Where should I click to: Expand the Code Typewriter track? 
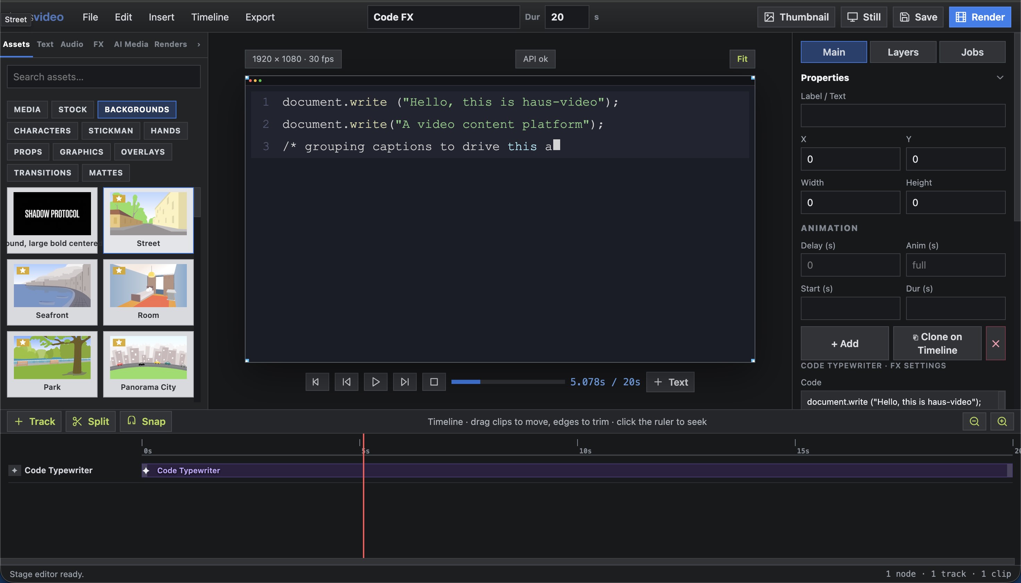(14, 470)
